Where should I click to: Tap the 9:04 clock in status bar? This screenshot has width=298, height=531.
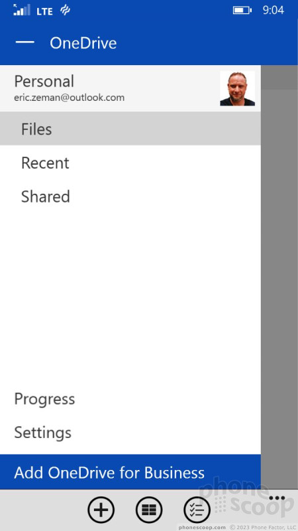pos(273,11)
